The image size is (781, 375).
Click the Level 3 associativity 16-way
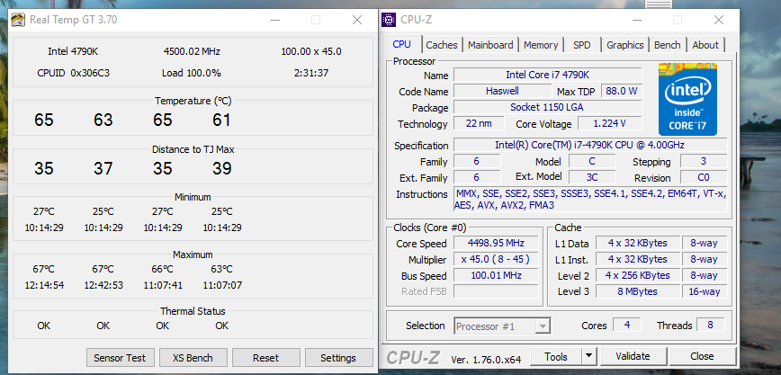[x=705, y=291]
